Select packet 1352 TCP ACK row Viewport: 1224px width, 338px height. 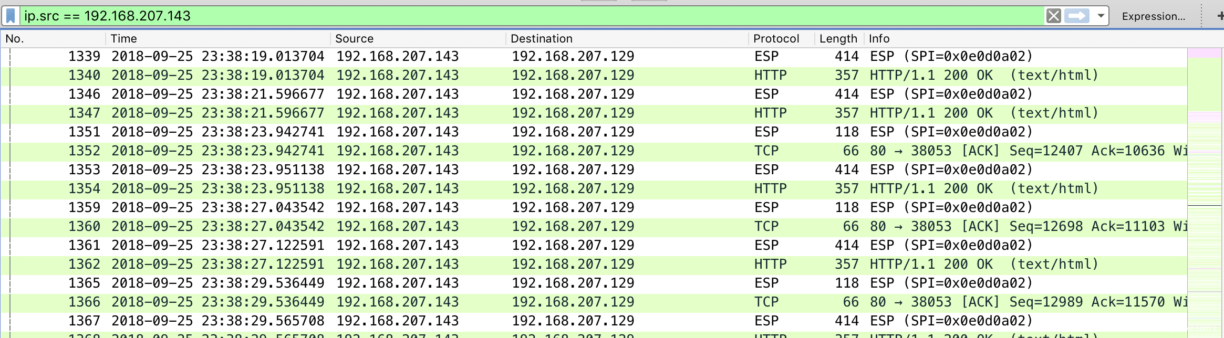click(578, 151)
